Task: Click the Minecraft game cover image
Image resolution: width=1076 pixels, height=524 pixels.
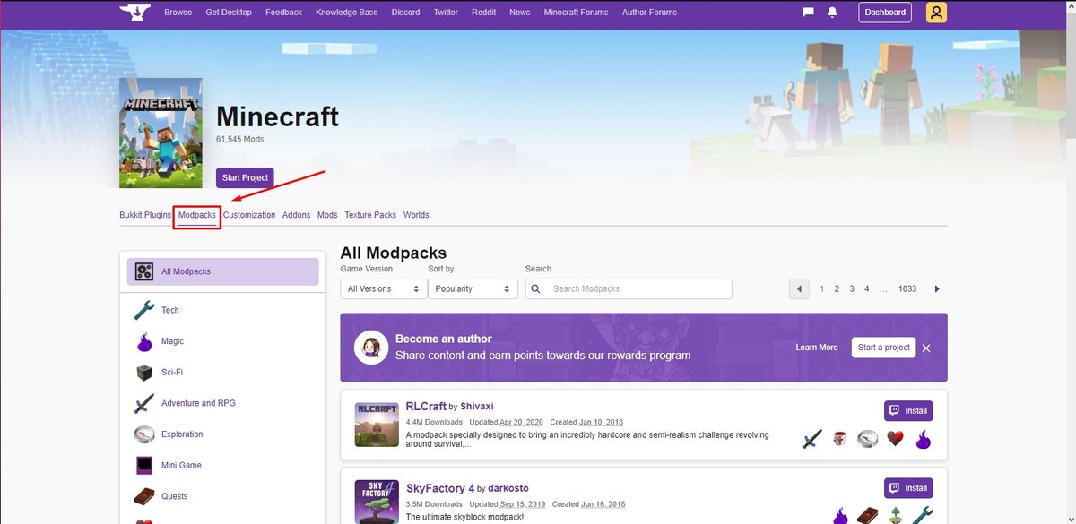Action: [161, 133]
